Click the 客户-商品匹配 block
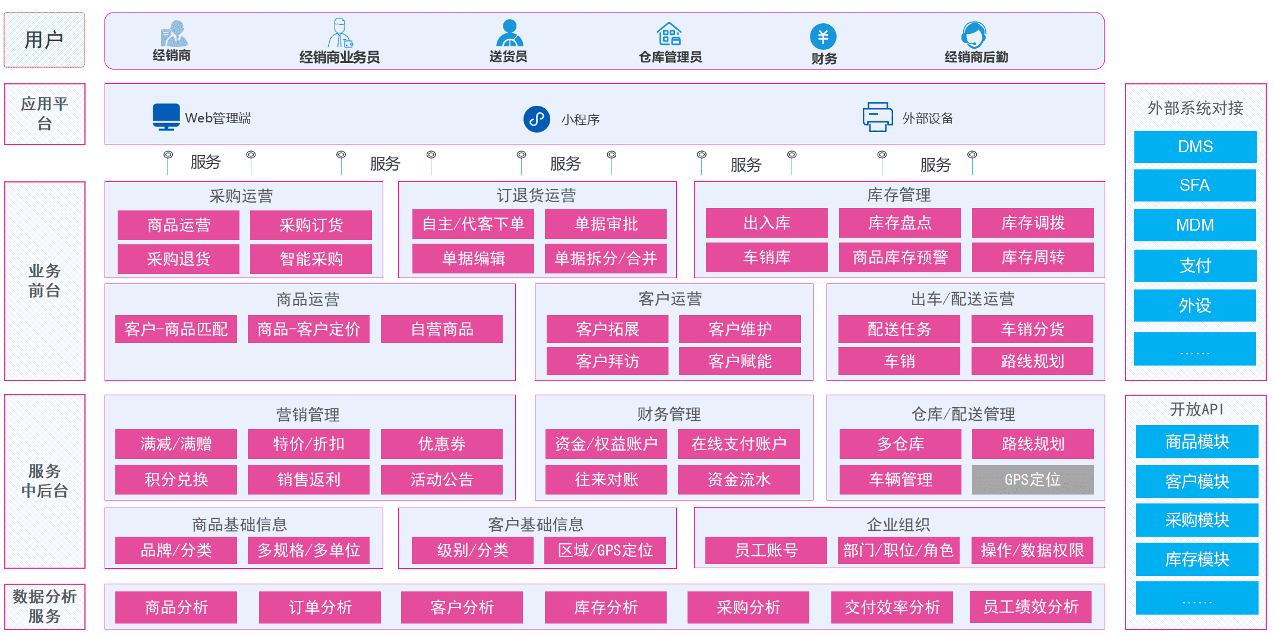The height and width of the screenshot is (636, 1274). [176, 329]
